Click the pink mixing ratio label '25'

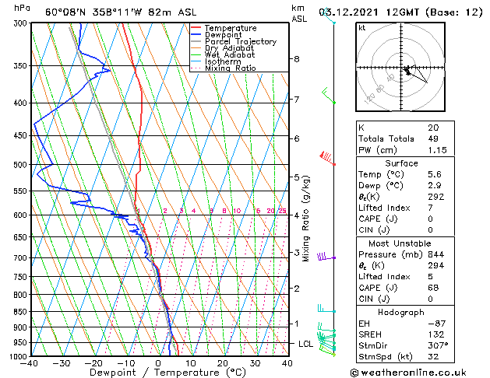[283, 211]
